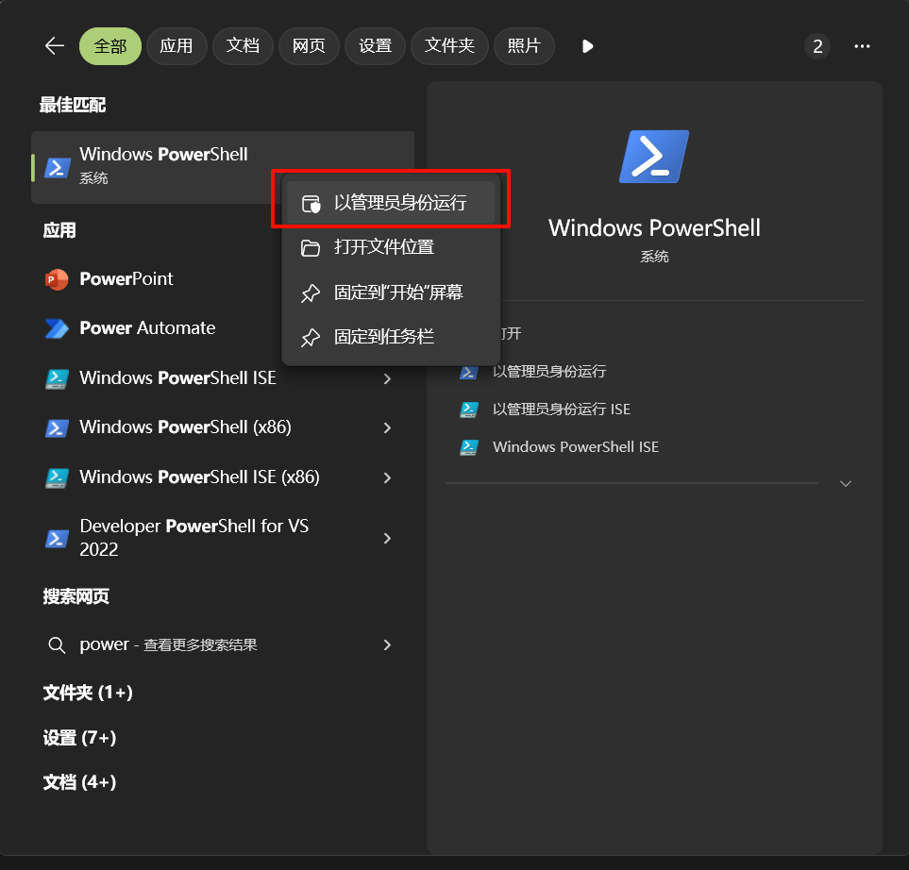
Task: Click 以管理员身份运行 ISE in right panel
Action: point(561,410)
